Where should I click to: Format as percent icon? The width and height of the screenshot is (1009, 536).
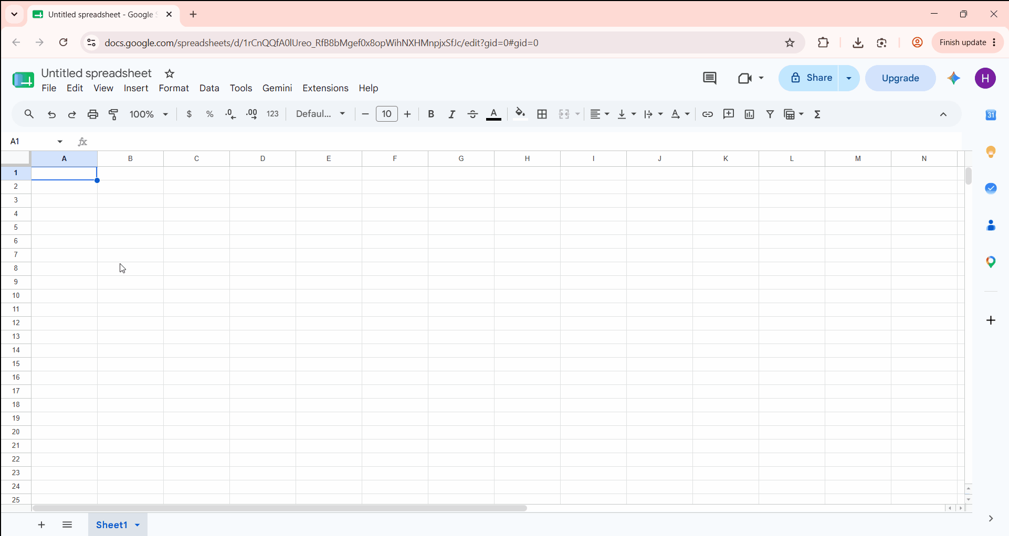210,114
